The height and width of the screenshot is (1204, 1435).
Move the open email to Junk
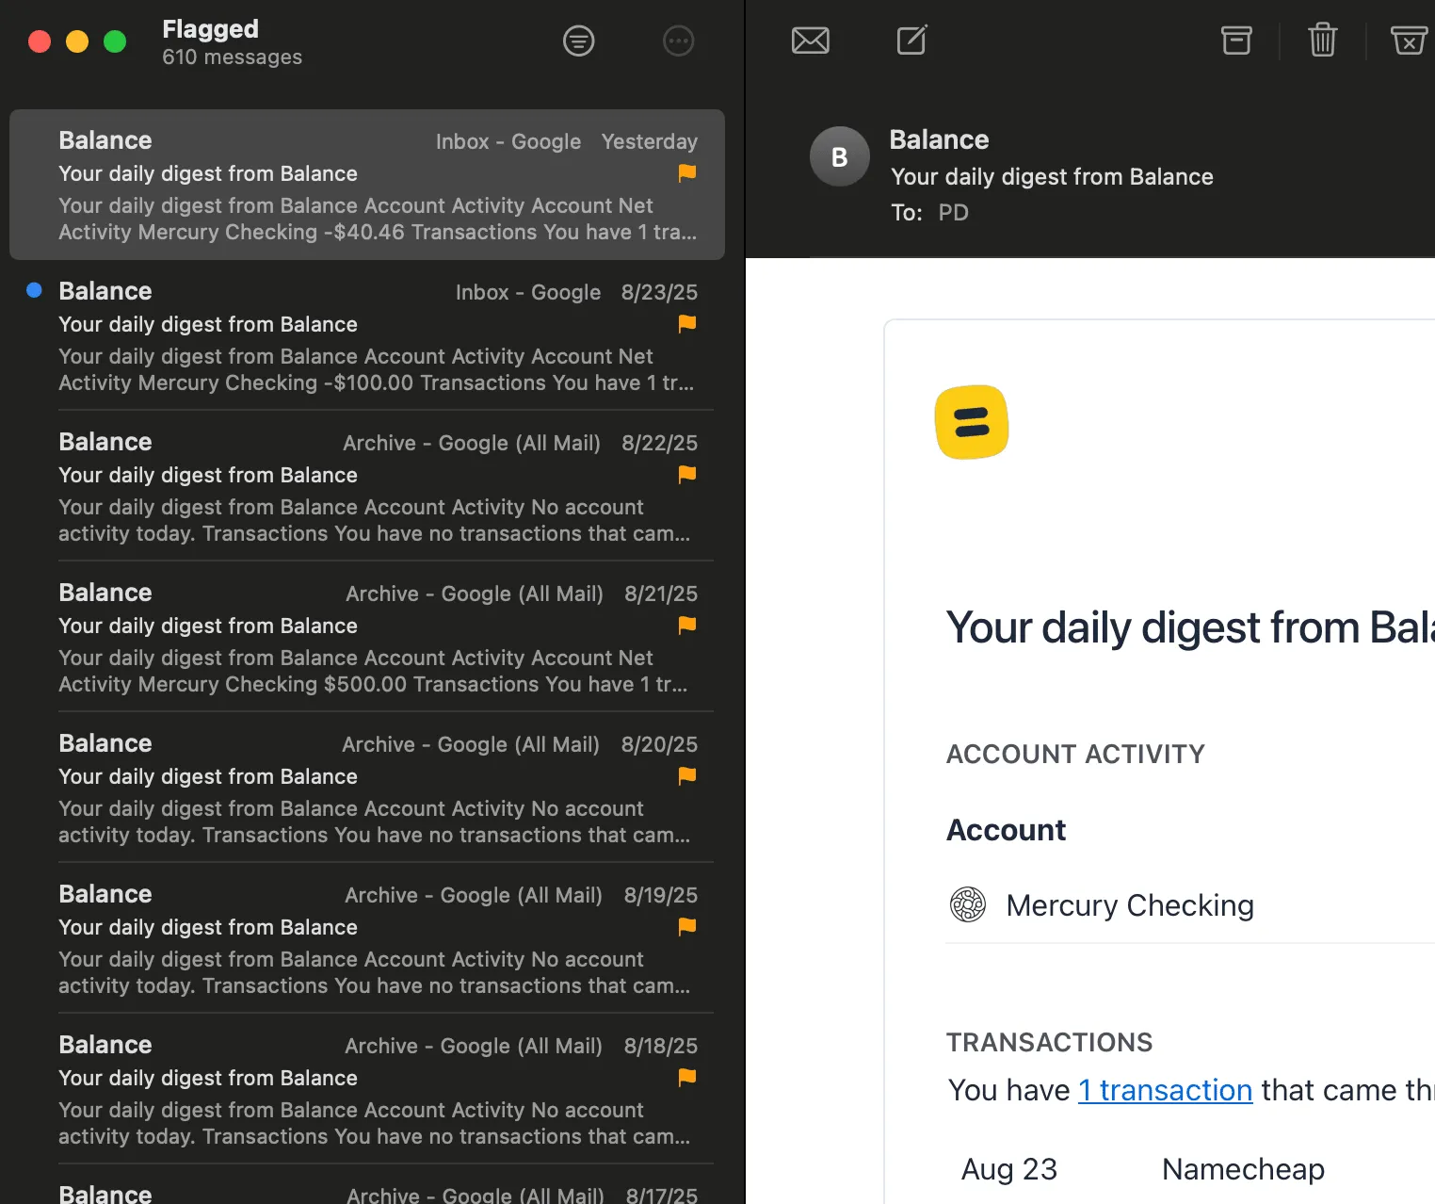1408,41
